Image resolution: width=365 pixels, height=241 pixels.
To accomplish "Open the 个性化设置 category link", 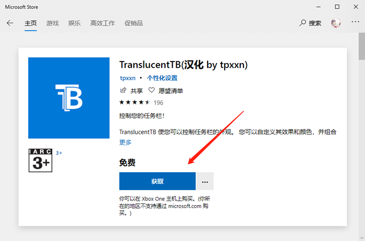I will [x=162, y=78].
